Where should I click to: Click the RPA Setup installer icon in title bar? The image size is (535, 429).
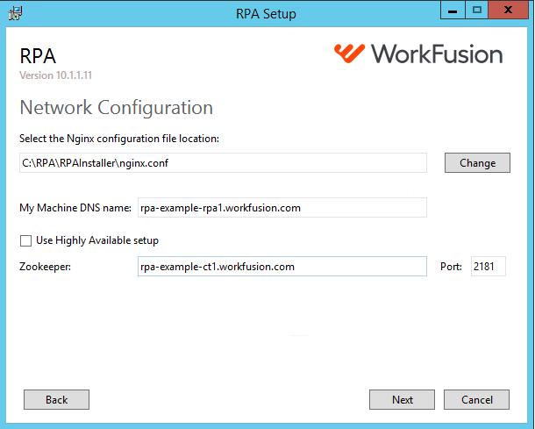point(15,14)
